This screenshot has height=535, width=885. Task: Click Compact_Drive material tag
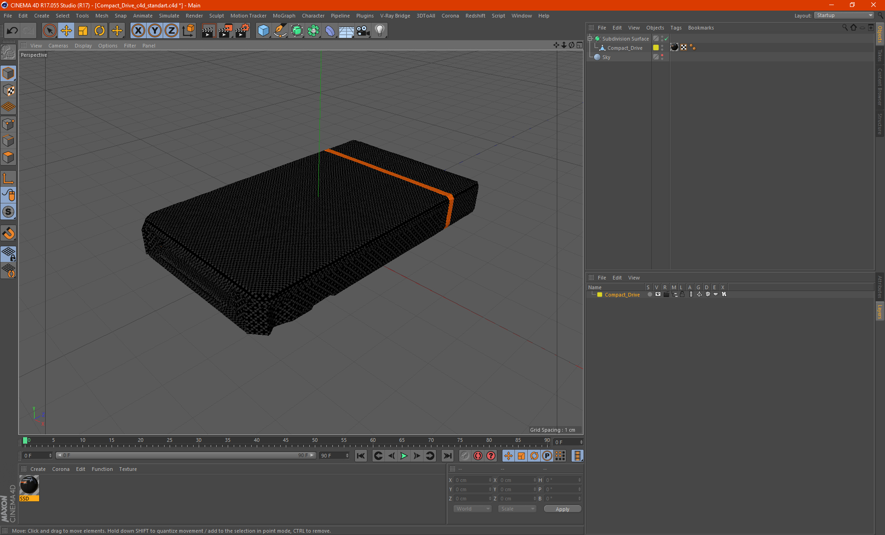coord(674,48)
